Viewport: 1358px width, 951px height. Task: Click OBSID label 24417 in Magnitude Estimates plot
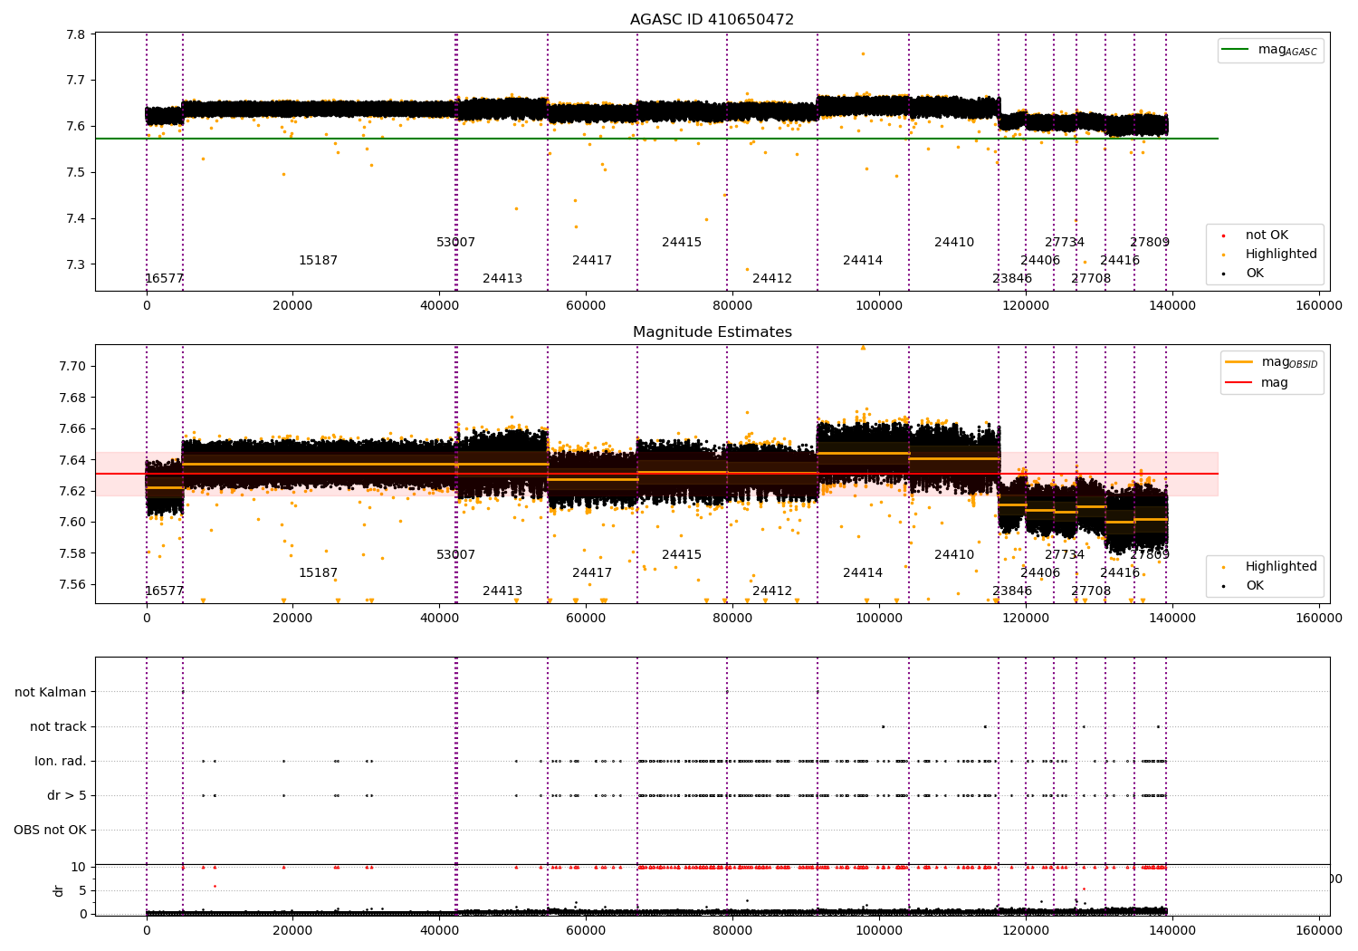pyautogui.click(x=592, y=573)
